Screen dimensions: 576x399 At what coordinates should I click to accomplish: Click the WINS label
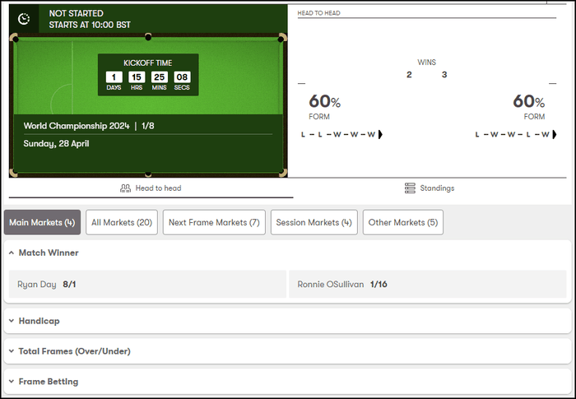point(426,63)
